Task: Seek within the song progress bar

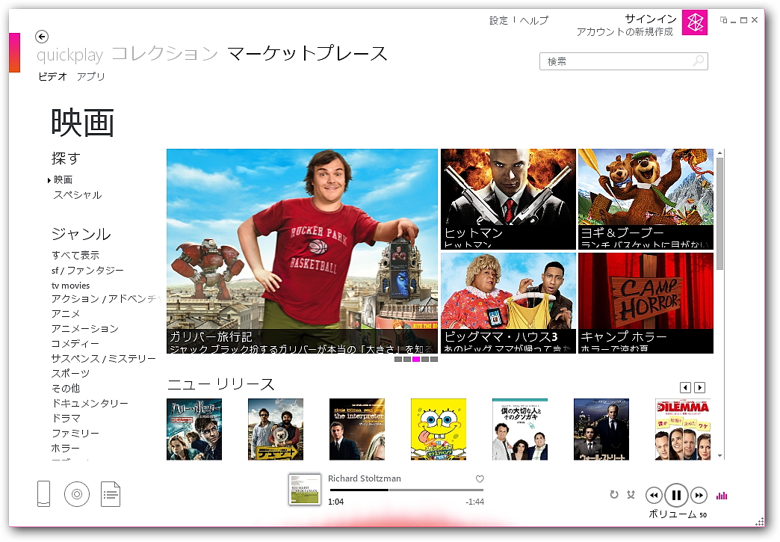Action: tap(407, 490)
